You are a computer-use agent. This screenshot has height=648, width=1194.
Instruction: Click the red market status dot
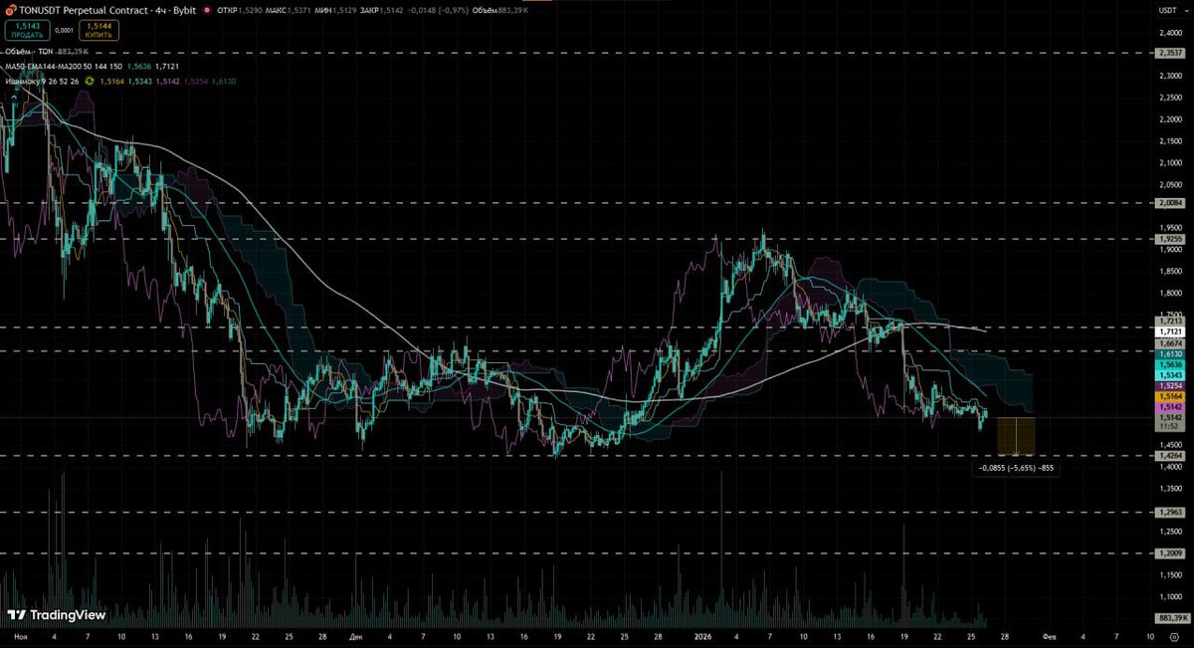click(206, 9)
